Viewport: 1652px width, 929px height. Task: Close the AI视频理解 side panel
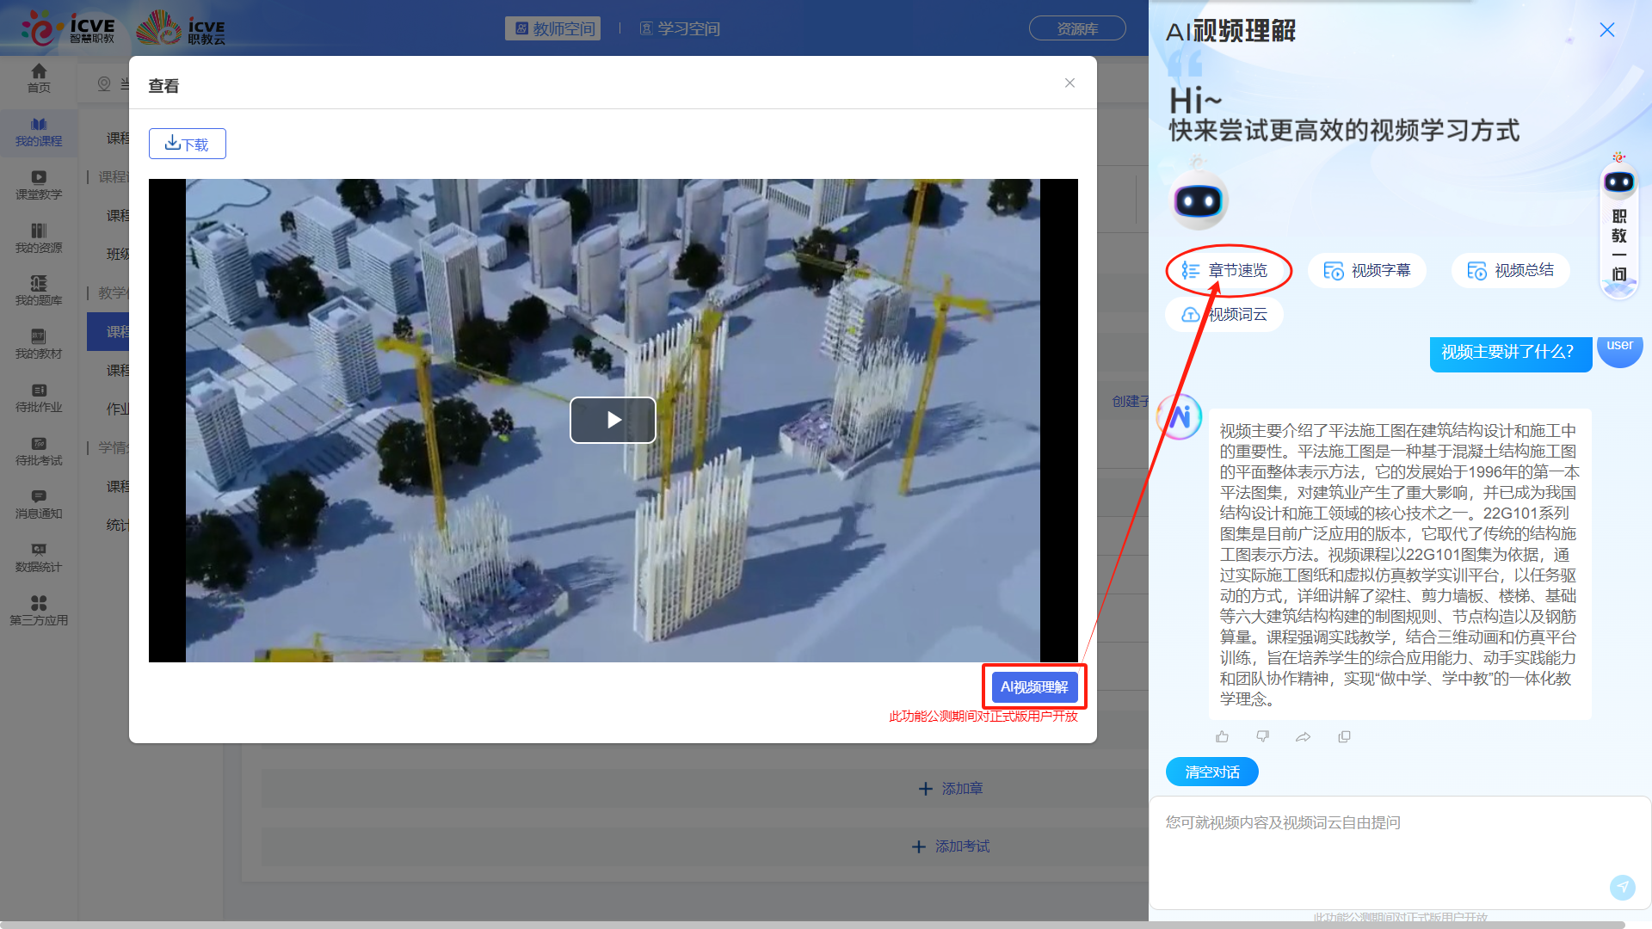(x=1606, y=30)
